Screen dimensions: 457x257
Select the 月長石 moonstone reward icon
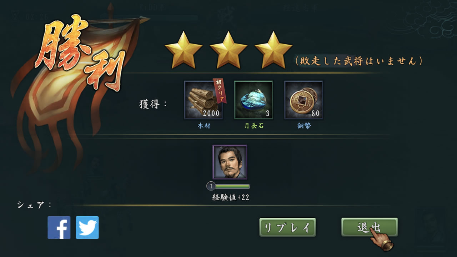click(x=253, y=100)
